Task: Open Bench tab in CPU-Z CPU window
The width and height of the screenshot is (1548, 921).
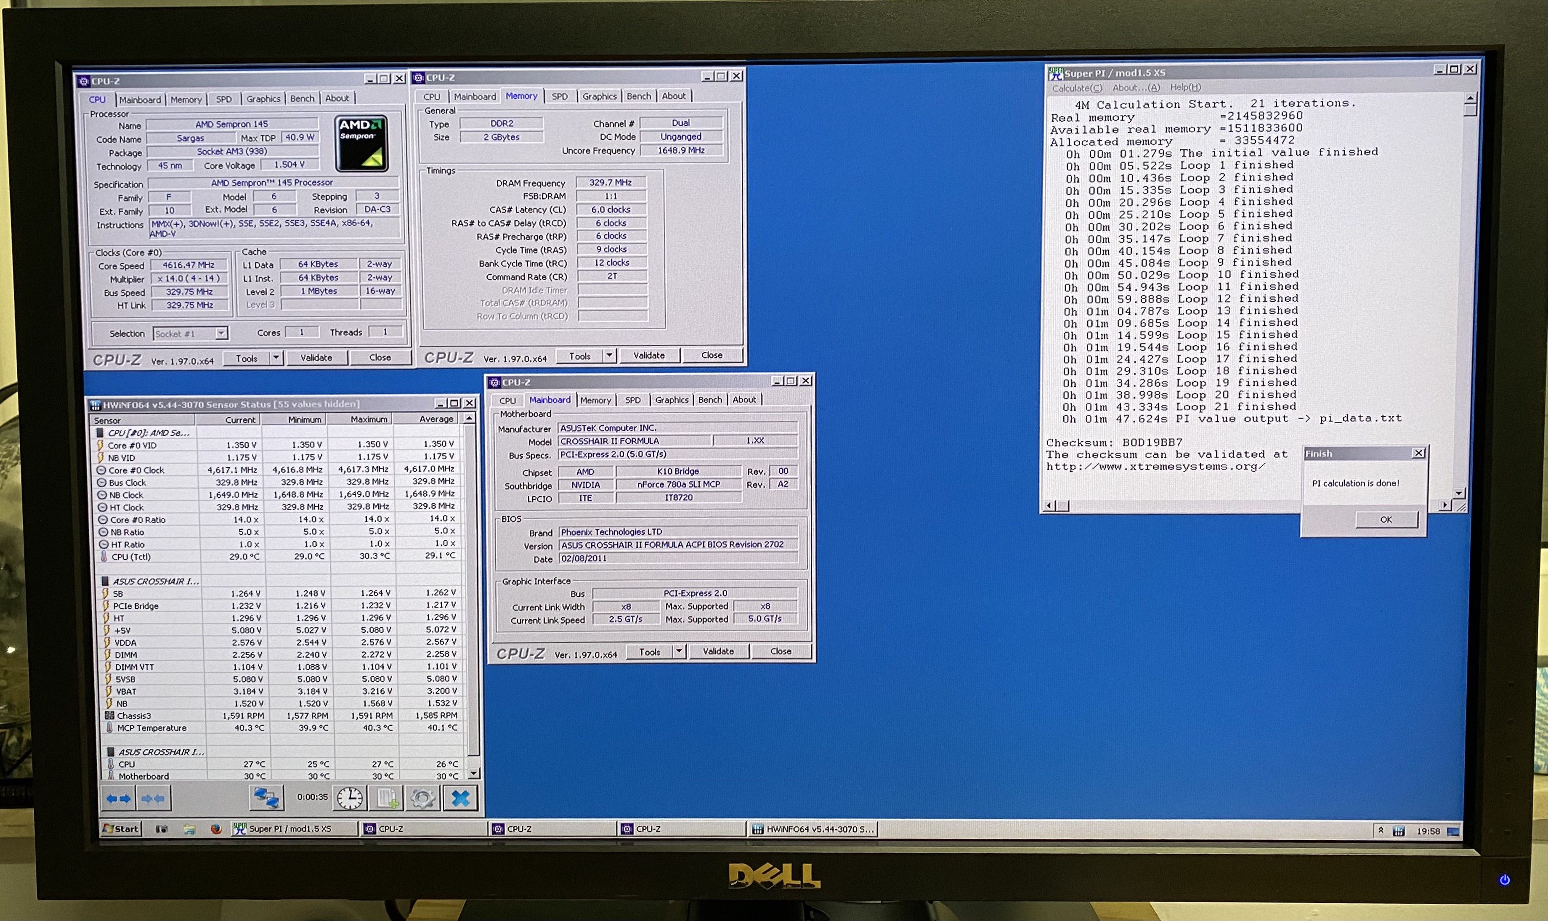Action: 302,99
